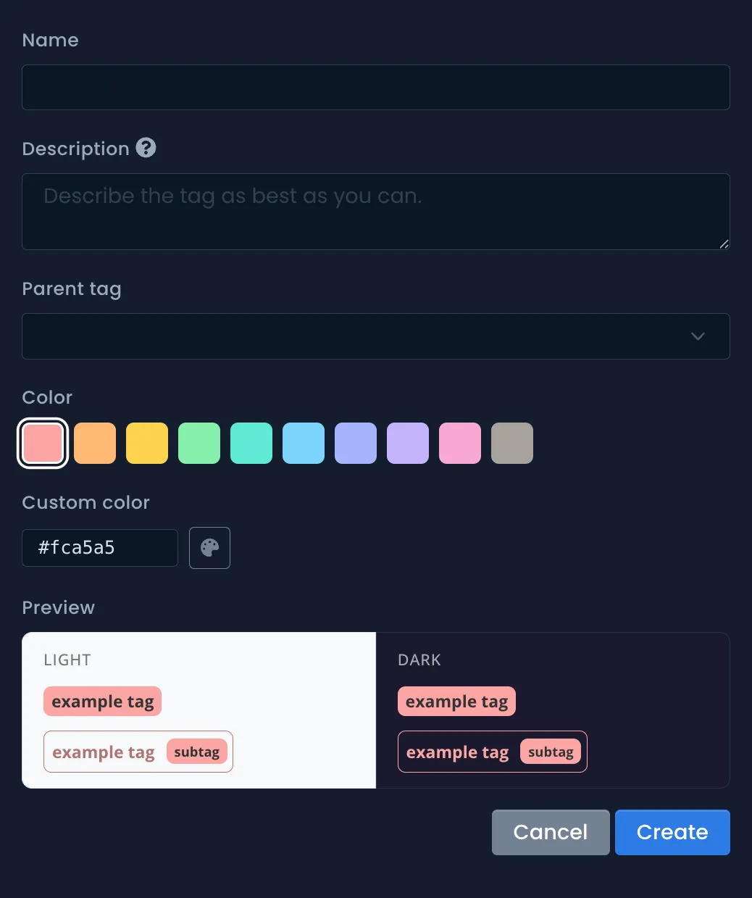The image size is (752, 898).
Task: Click inside the Name text field
Action: [375, 88]
